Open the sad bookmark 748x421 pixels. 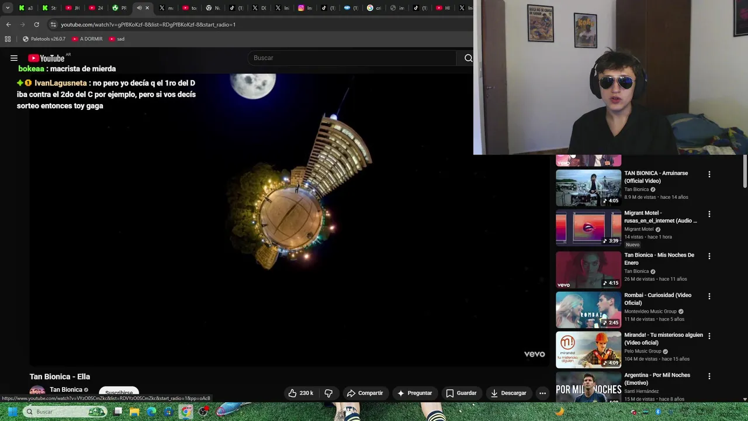click(117, 39)
